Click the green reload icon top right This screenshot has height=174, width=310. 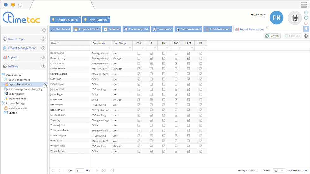coord(306,18)
